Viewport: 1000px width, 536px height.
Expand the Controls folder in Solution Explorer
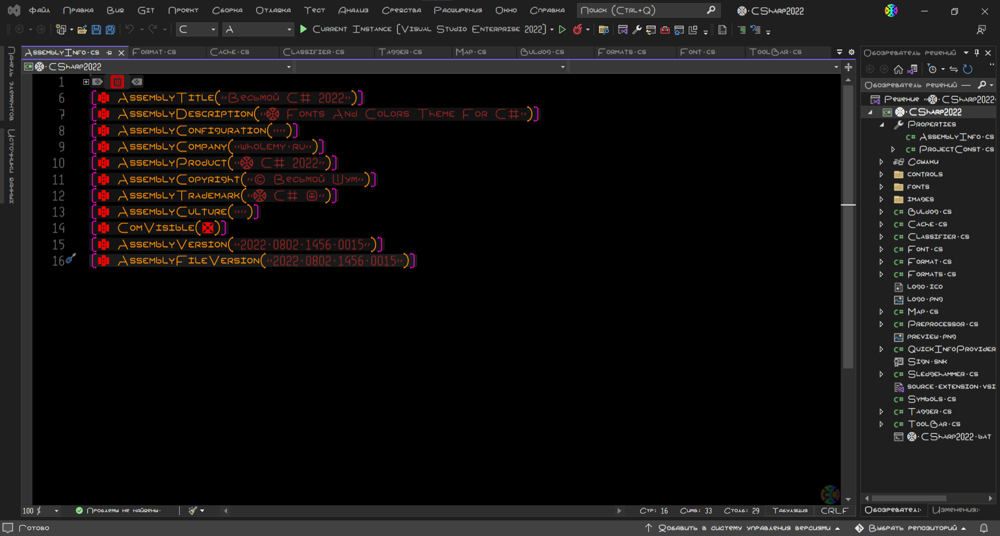click(x=881, y=174)
